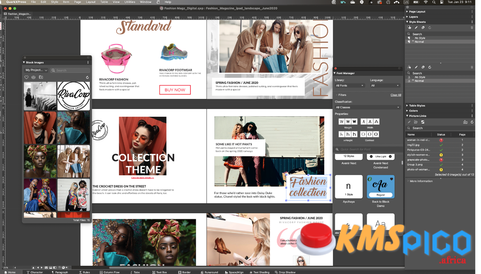Duplicate the selected character style sheet
Viewport: 481px width, 274px height.
coord(423,67)
